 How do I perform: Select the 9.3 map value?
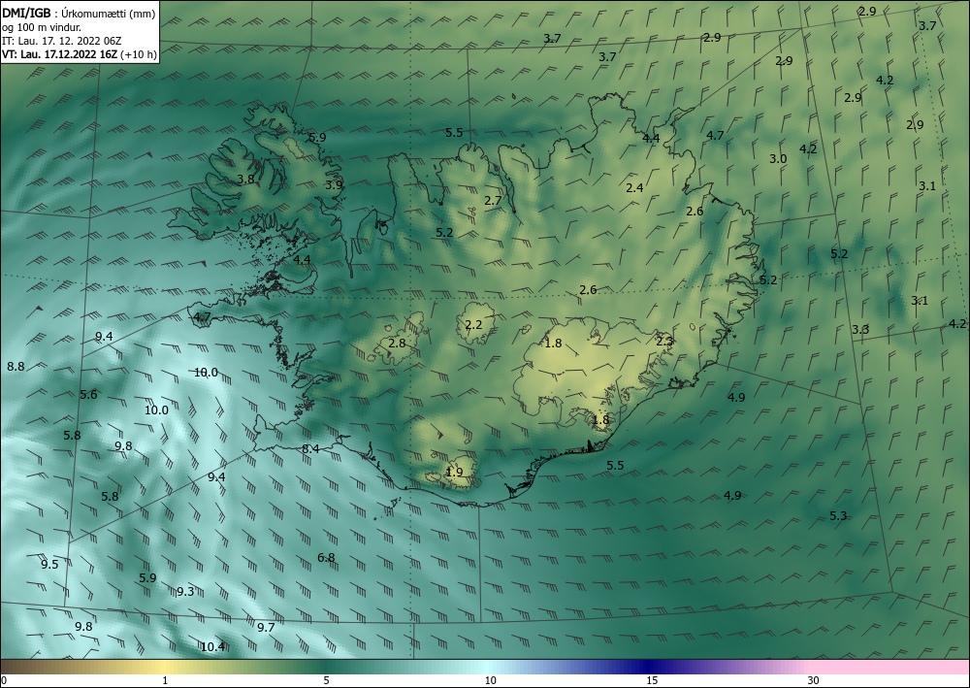(185, 592)
